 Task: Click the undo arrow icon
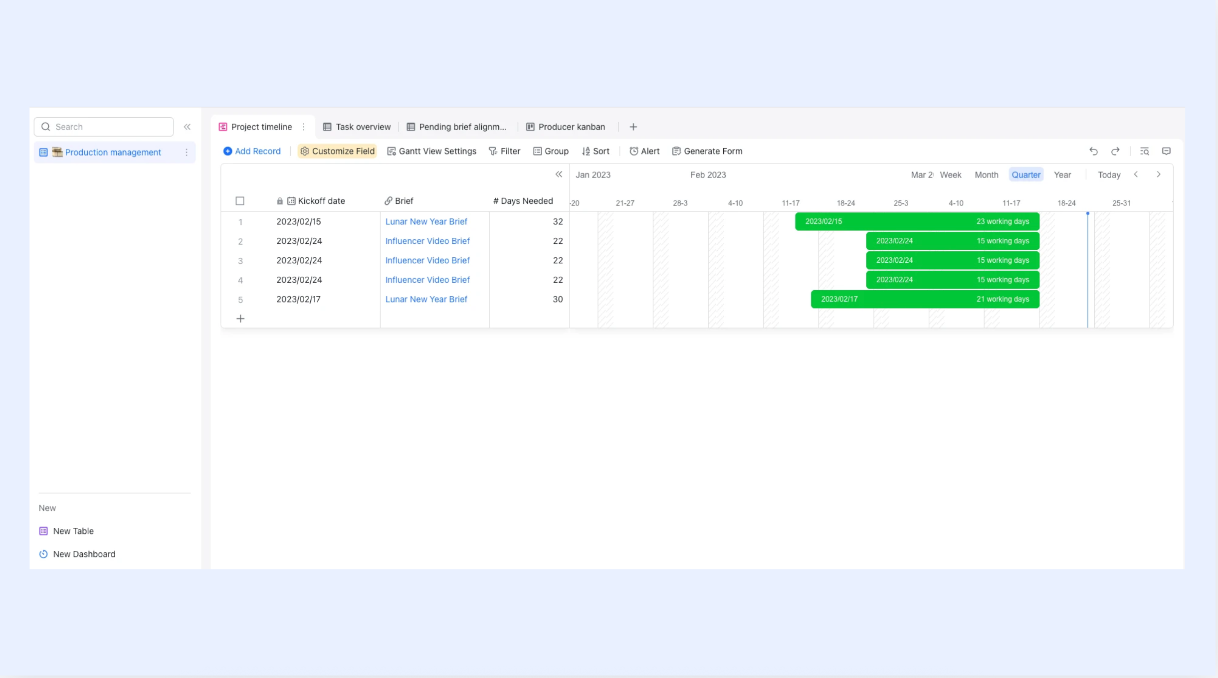pos(1093,151)
